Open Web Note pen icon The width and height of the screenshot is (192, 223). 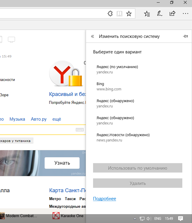[159, 13]
